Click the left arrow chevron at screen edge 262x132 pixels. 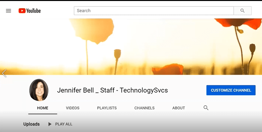(x=4, y=73)
